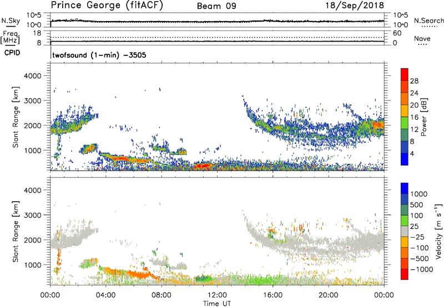Select the N.Sky legend label
The image size is (444, 307).
click(11, 21)
